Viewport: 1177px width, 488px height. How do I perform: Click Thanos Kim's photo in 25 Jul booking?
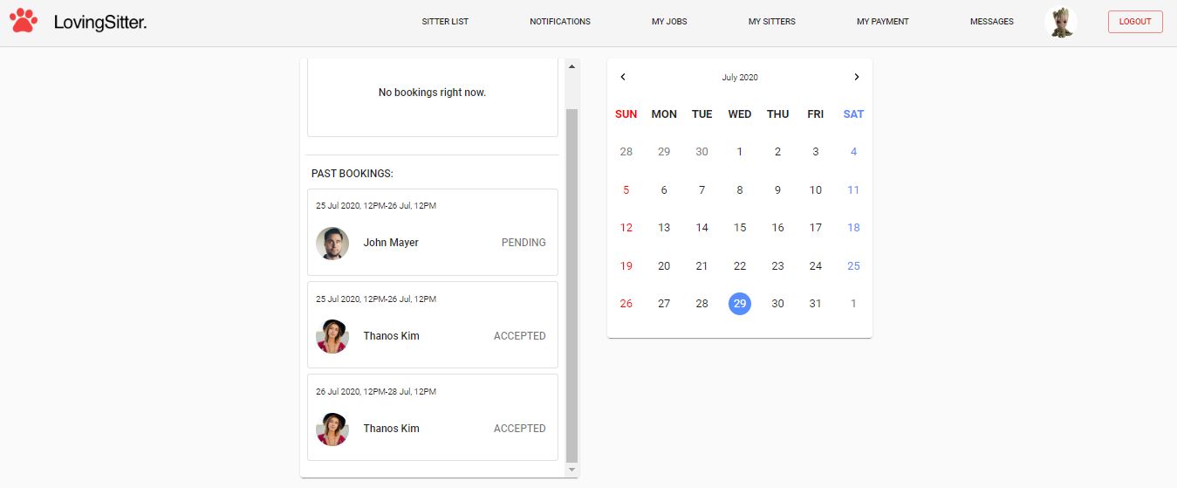(x=332, y=336)
